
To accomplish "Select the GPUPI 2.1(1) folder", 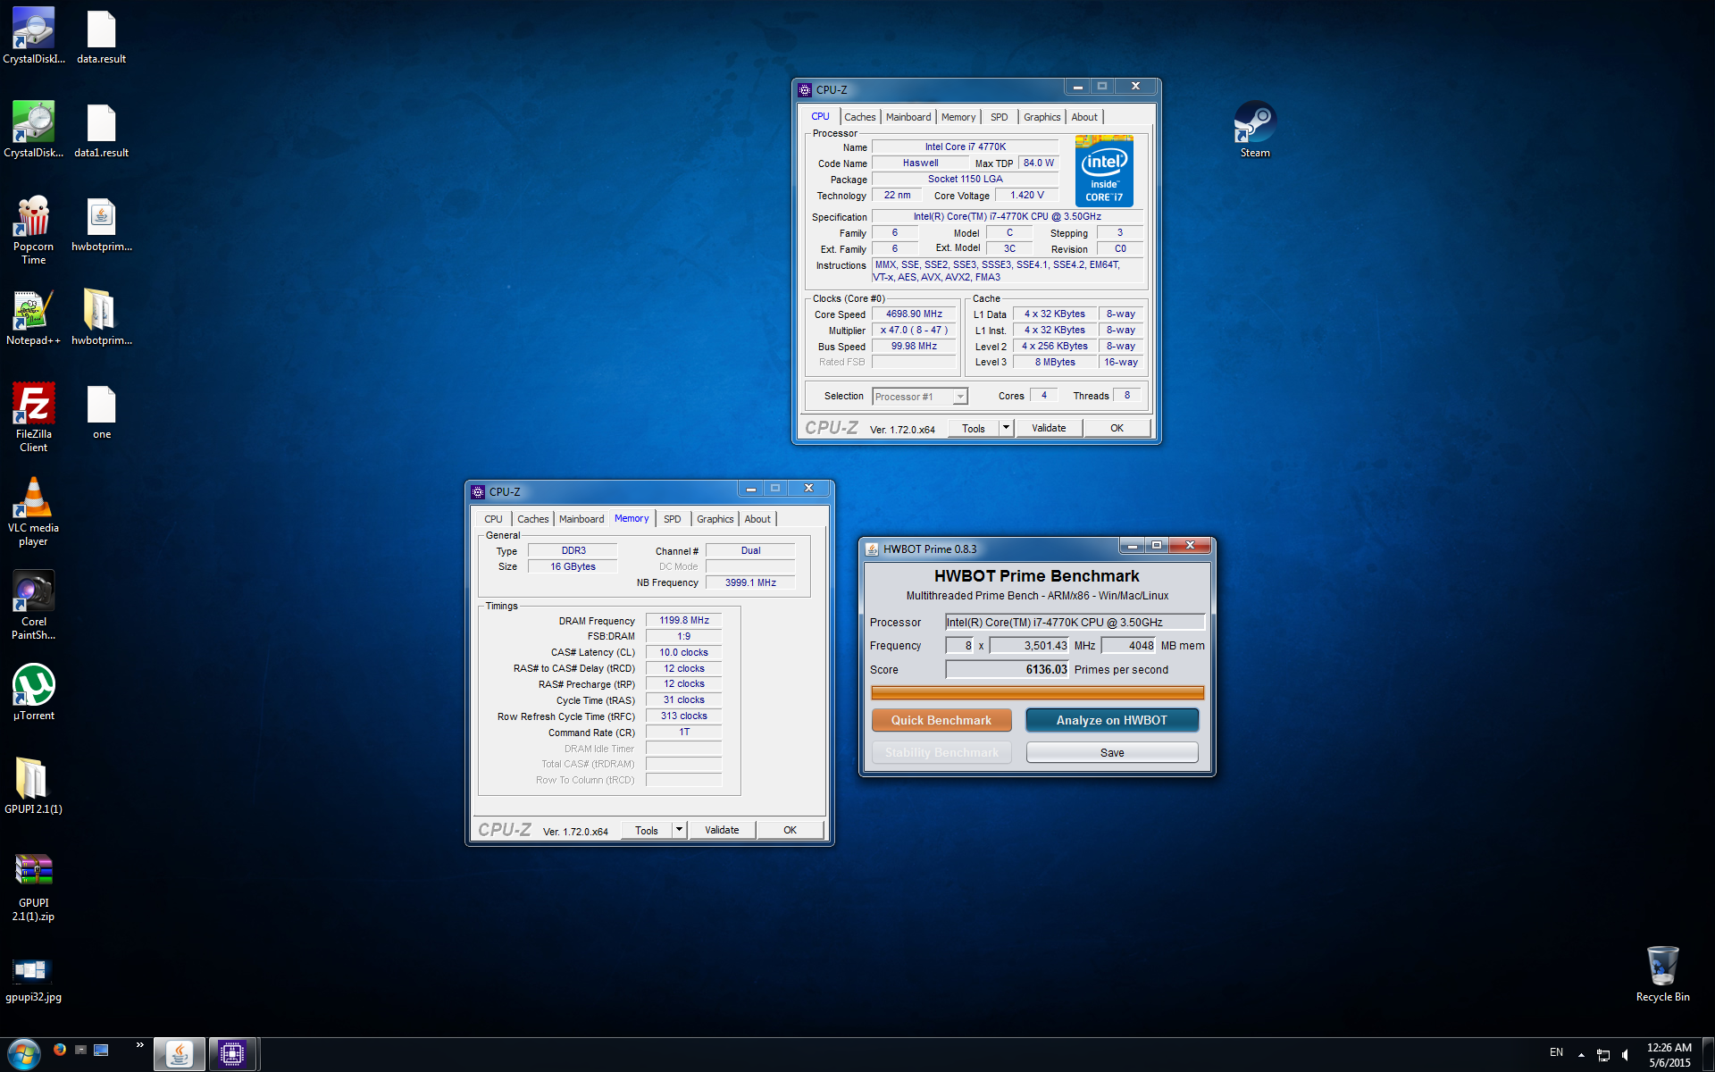I will 33,786.
